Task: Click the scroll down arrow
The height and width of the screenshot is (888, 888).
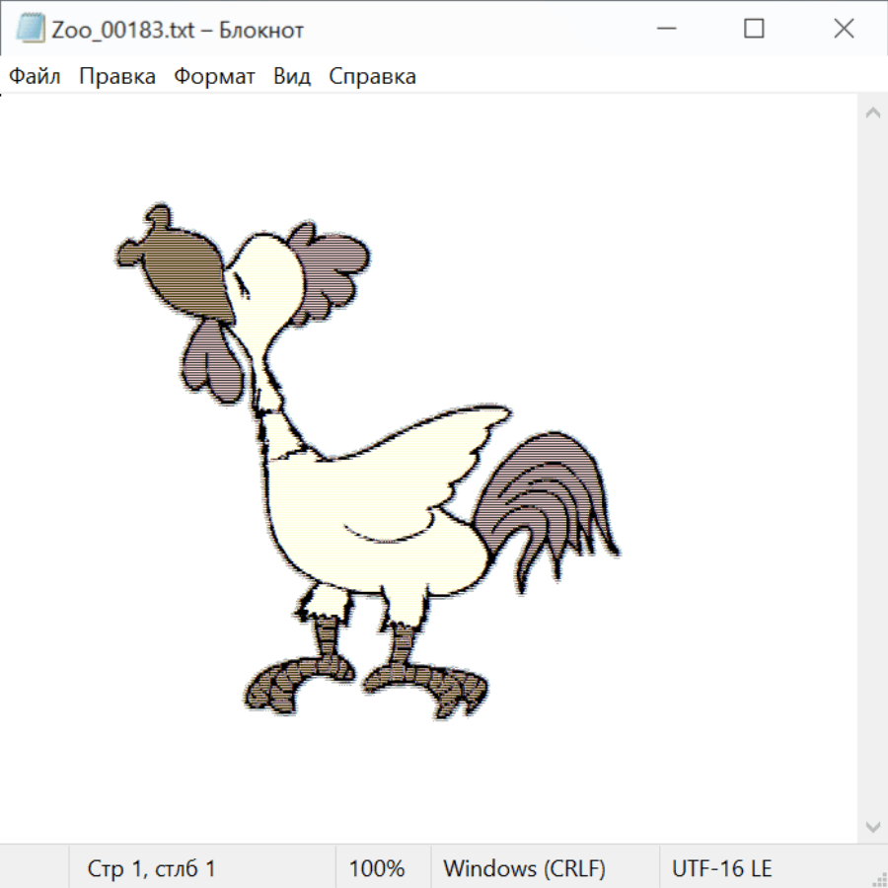Action: click(872, 826)
